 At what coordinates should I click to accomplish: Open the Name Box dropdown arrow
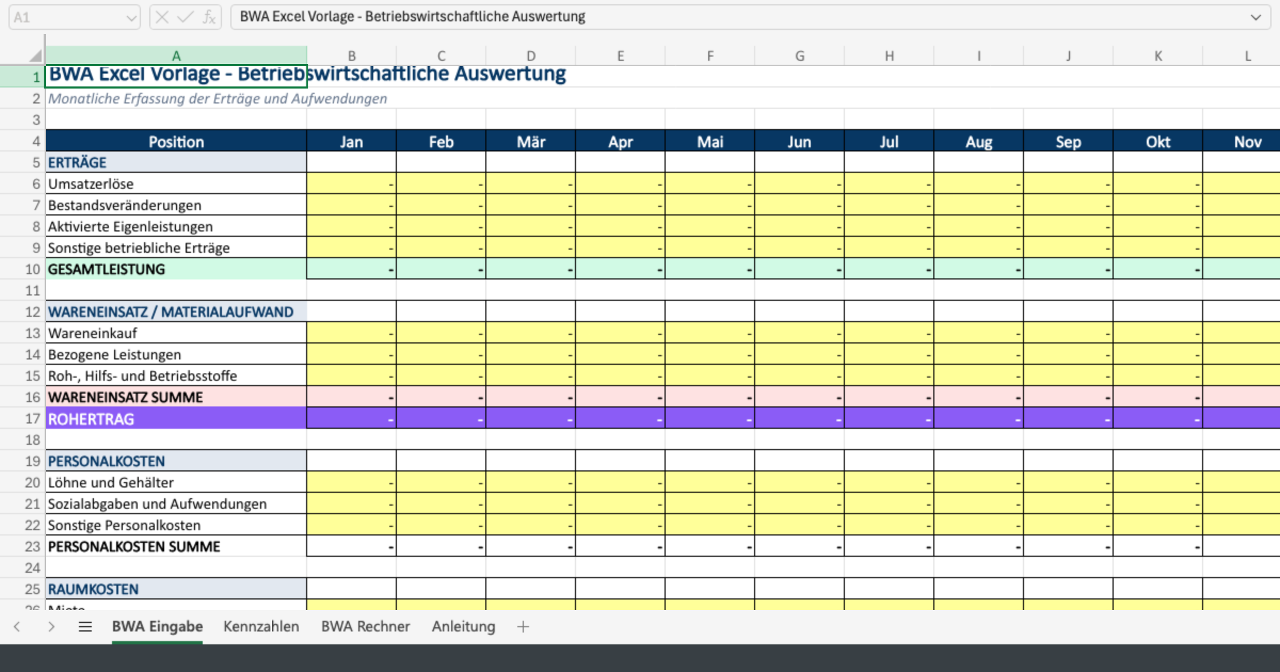pyautogui.click(x=131, y=18)
